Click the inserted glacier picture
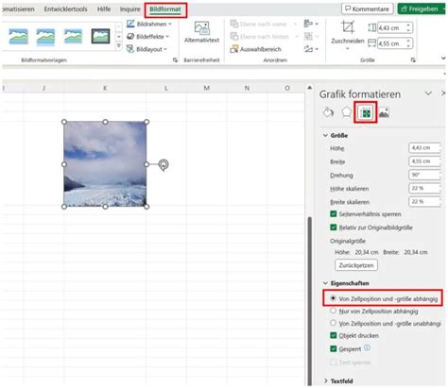448x388 pixels. 105,164
